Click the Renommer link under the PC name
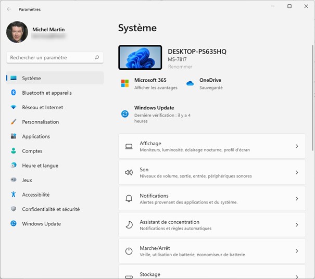The width and height of the screenshot is (315, 279). click(180, 67)
